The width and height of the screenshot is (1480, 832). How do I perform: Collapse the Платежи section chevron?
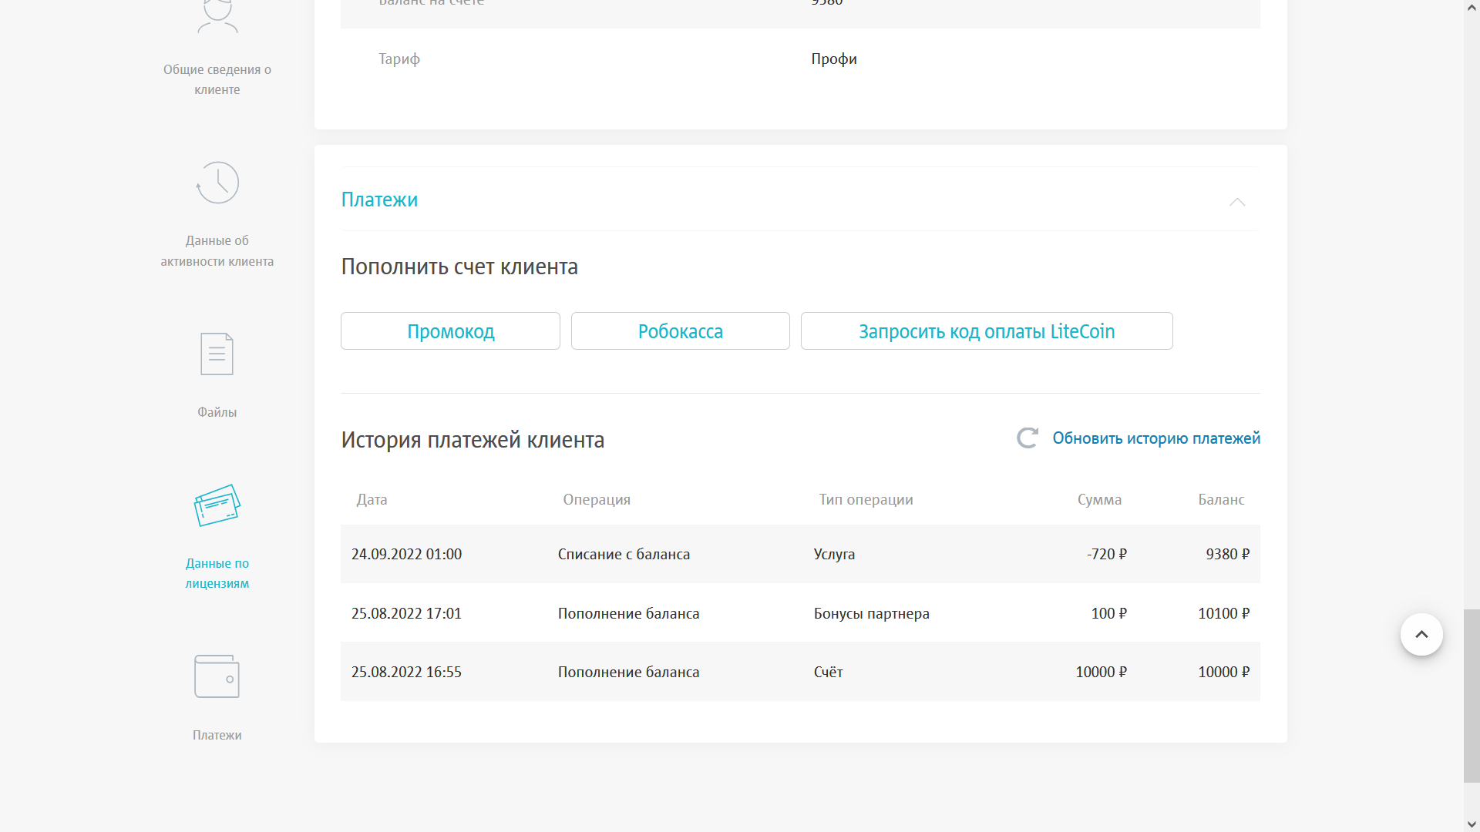coord(1237,202)
